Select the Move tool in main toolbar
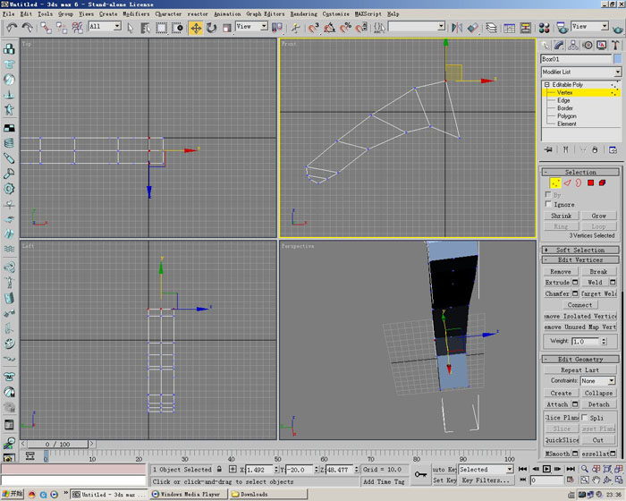This screenshot has height=501, width=626. point(195,28)
